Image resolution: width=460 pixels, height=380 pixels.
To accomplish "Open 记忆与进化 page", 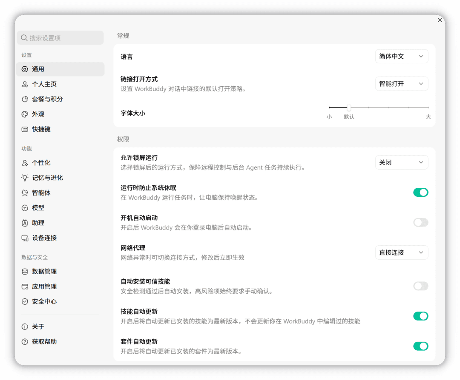I will point(60,178).
